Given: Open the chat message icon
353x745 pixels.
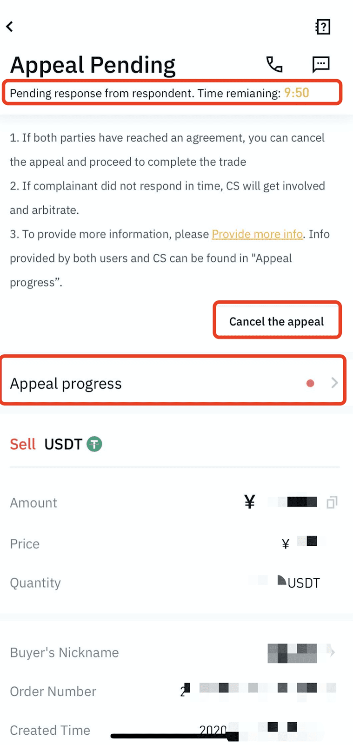Looking at the screenshot, I should pyautogui.click(x=321, y=64).
